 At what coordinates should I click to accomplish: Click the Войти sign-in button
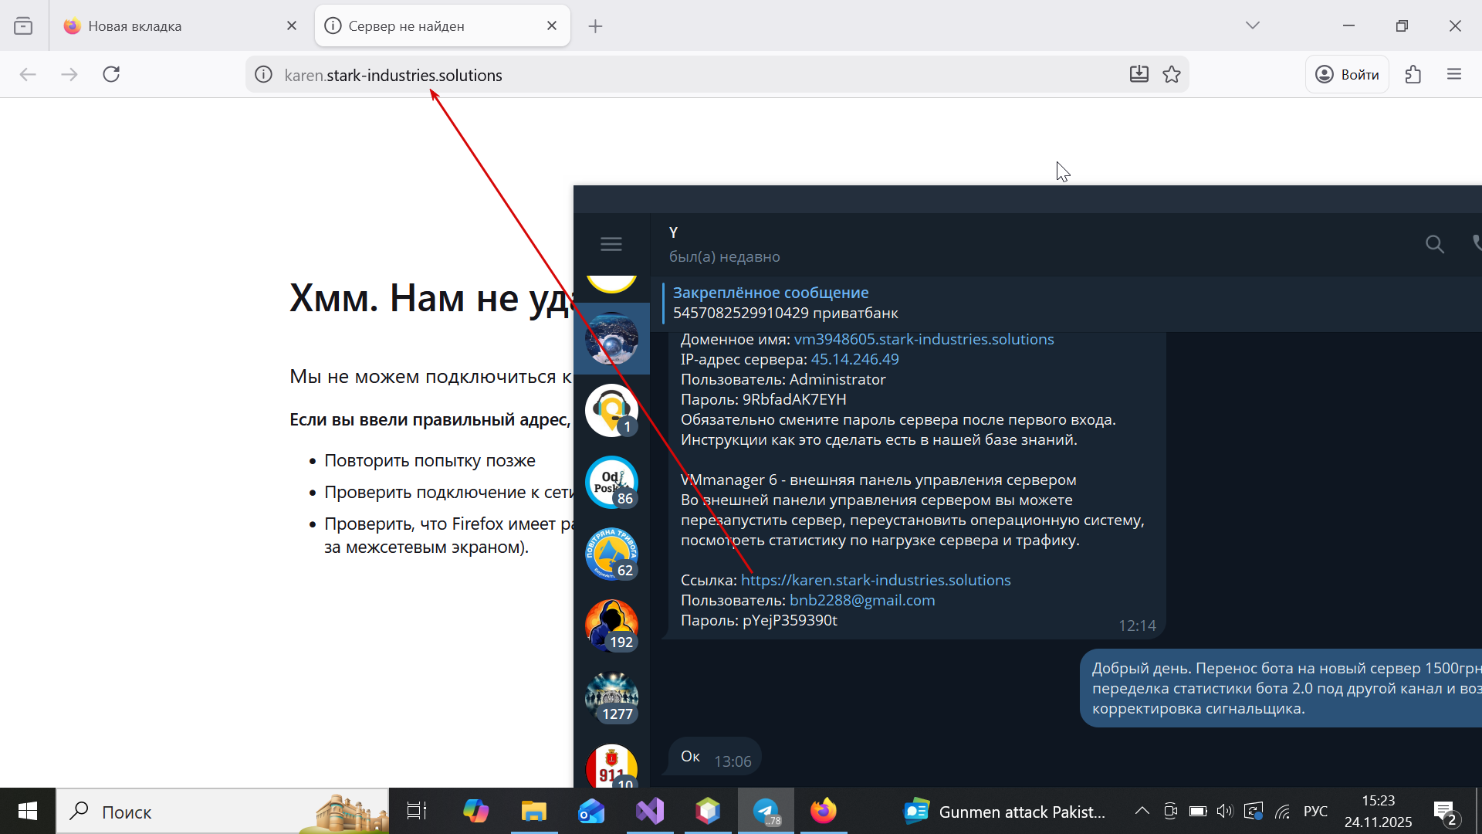[x=1347, y=74]
